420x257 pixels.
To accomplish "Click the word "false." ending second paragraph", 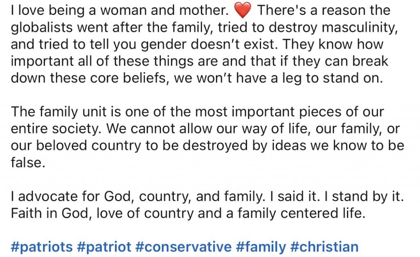I will (28, 162).
